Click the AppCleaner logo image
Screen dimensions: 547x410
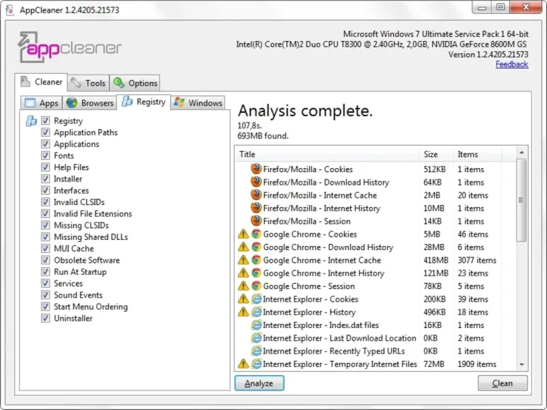coord(70,47)
